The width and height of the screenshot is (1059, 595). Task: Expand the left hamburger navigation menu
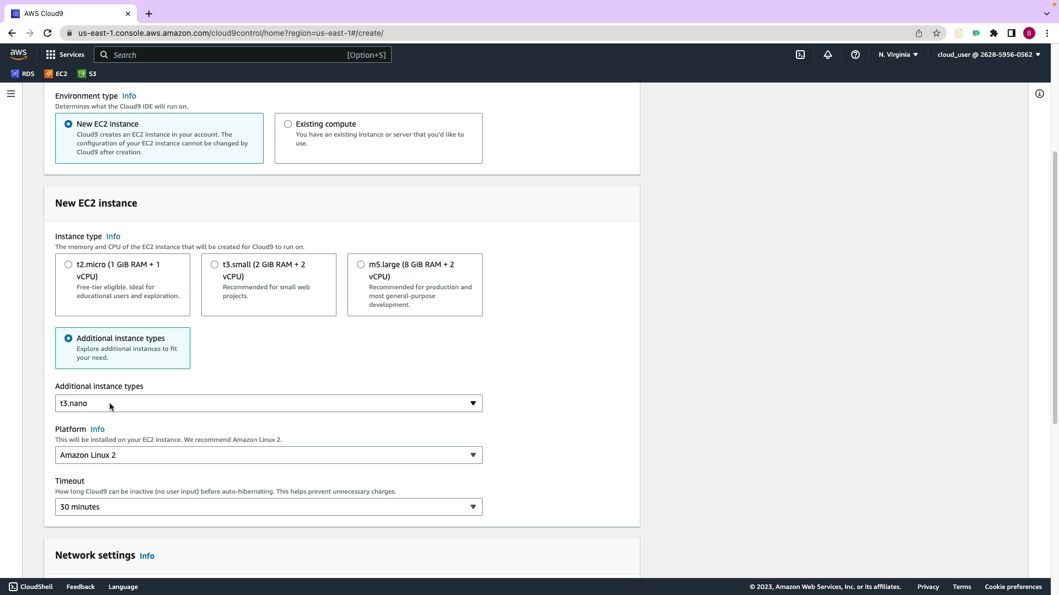pyautogui.click(x=10, y=94)
